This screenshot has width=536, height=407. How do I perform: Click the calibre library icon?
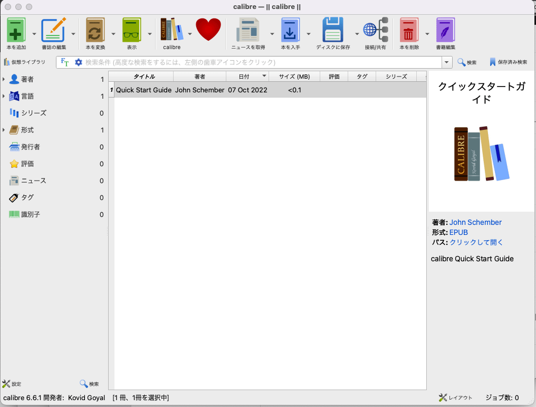(x=171, y=30)
